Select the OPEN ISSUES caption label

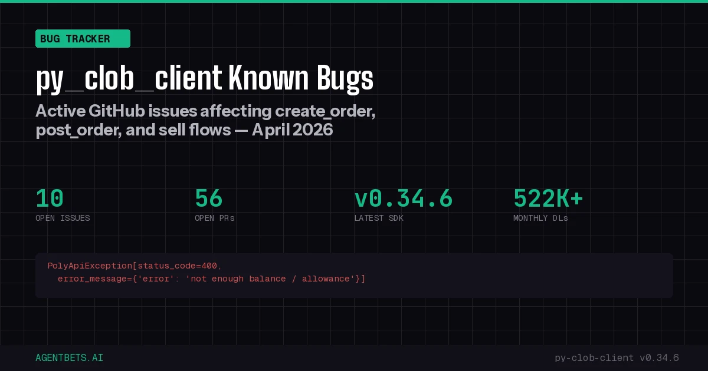click(63, 218)
